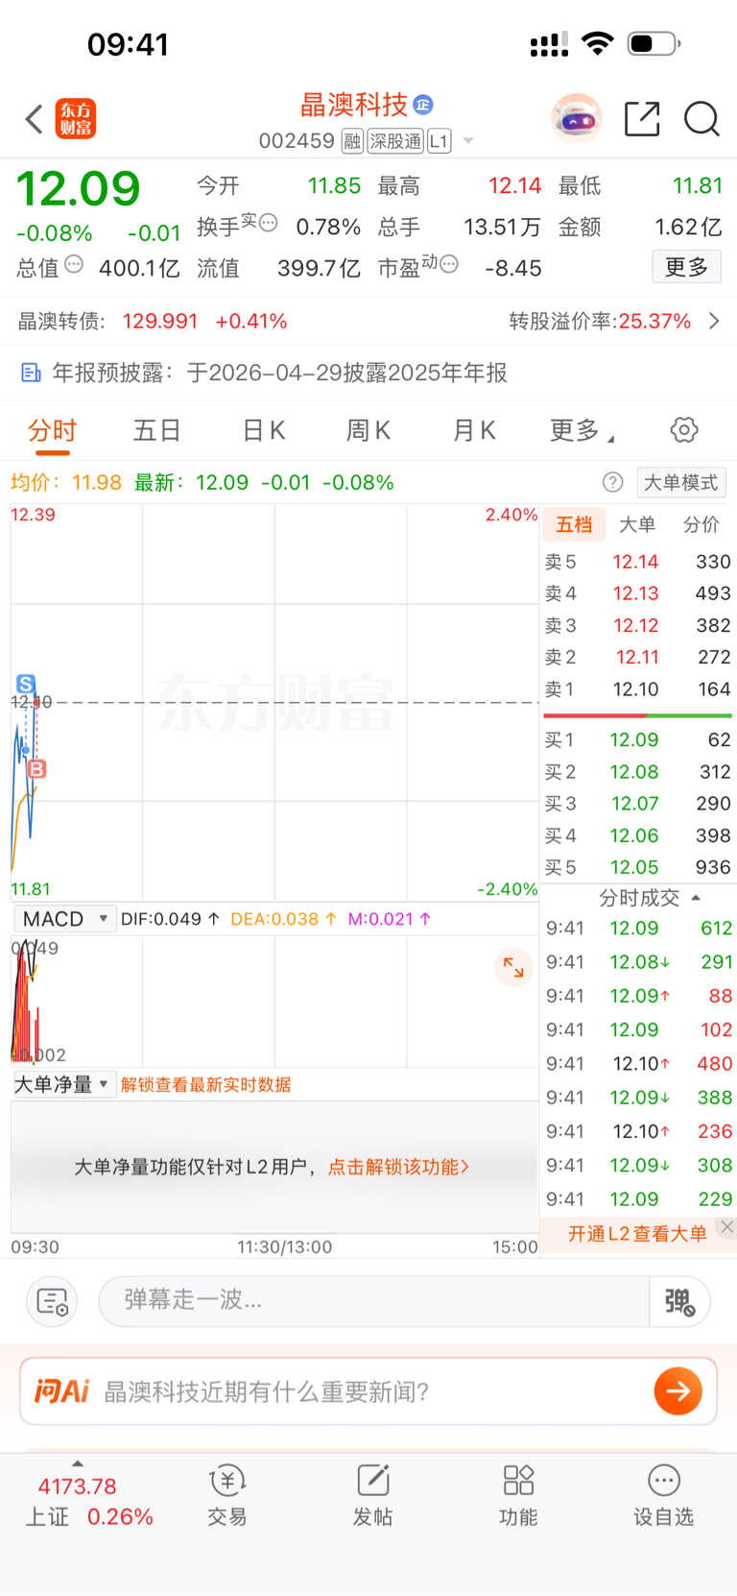Tap the S sell marker on chart

click(x=26, y=684)
